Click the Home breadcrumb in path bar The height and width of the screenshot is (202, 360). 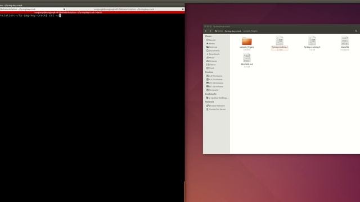click(219, 31)
